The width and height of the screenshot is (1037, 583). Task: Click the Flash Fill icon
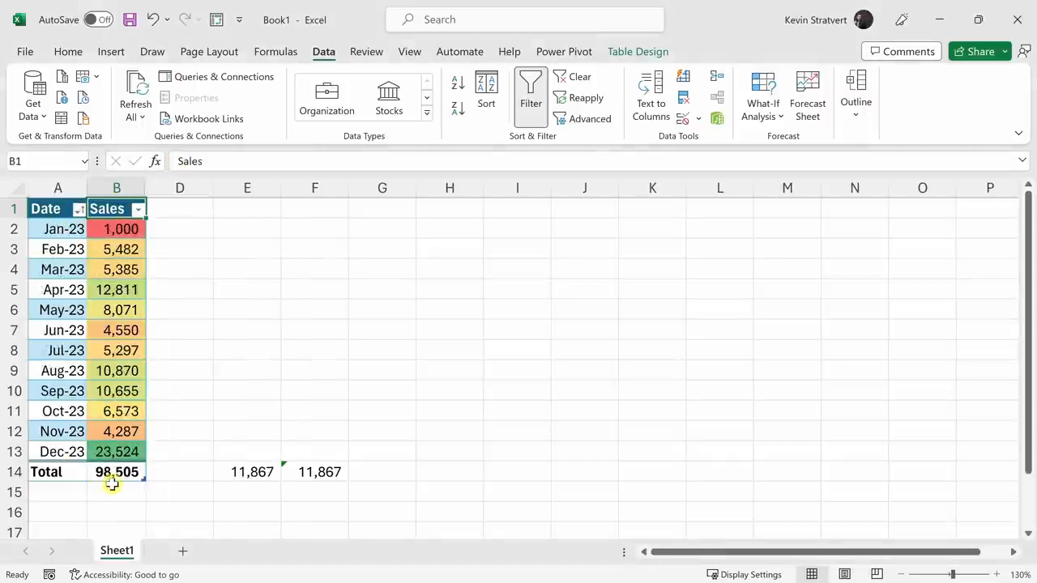tap(683, 77)
